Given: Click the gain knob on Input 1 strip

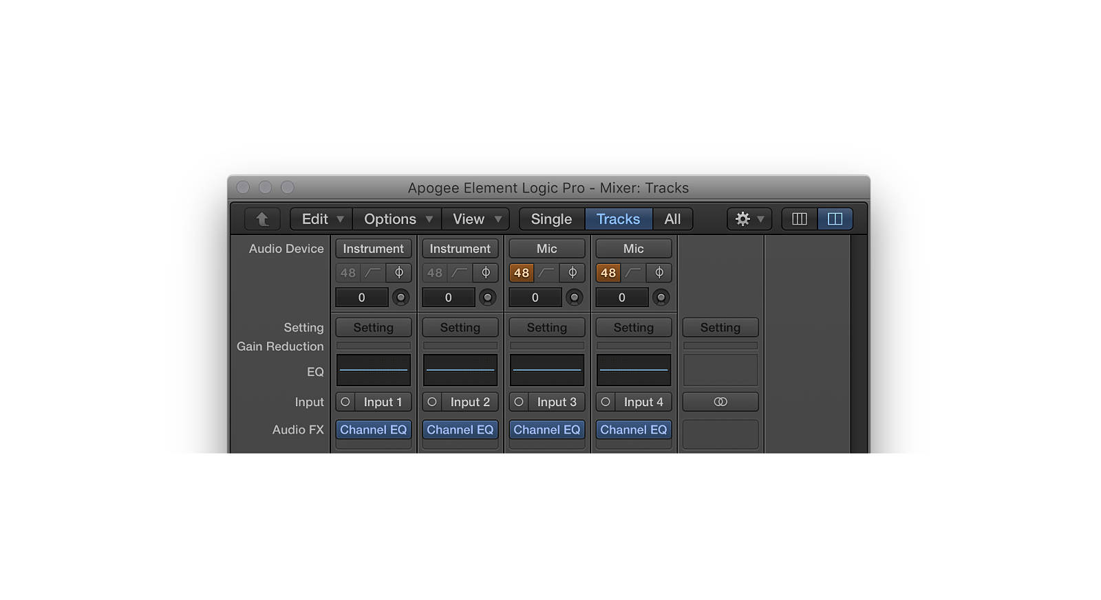Looking at the screenshot, I should tap(400, 298).
